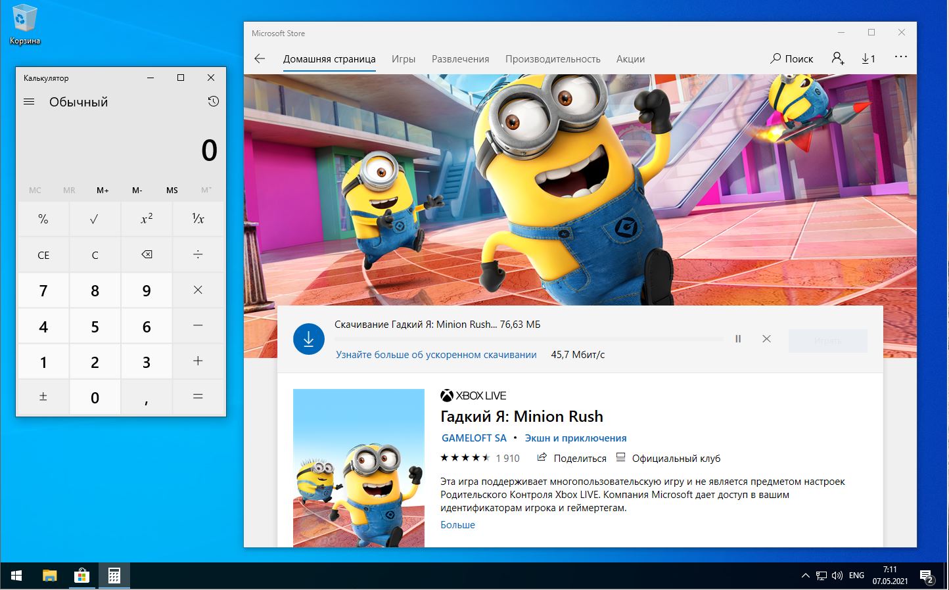Screen dimensions: 949x590
Task: Open Официальный клуб link
Action: tap(668, 458)
